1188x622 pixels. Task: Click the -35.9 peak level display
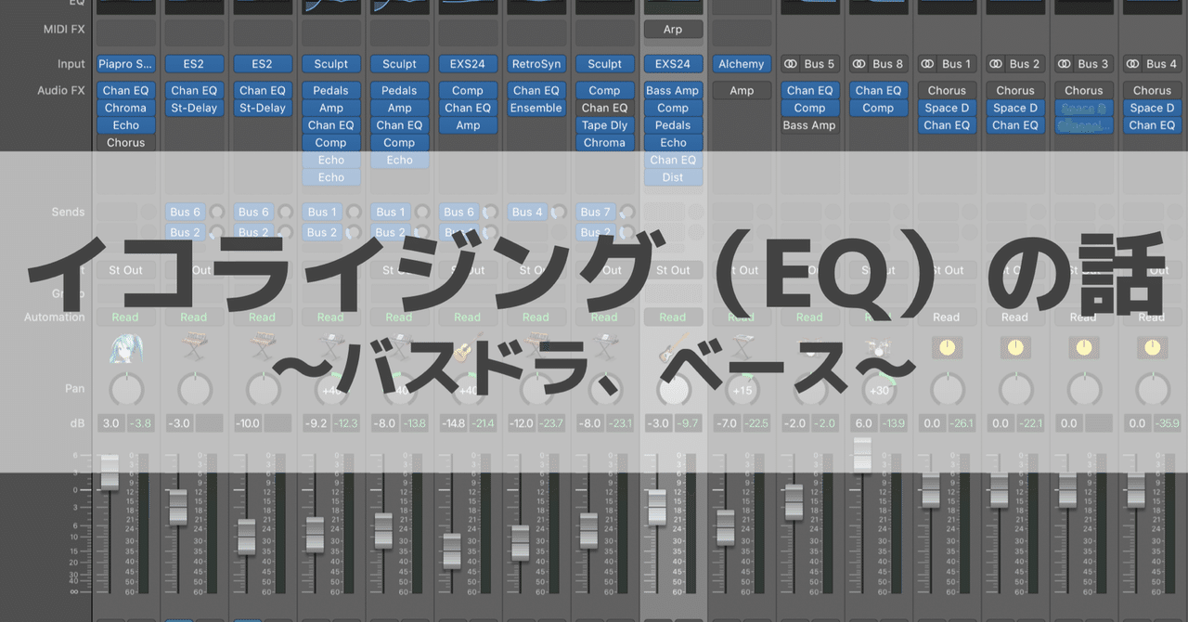point(1167,423)
